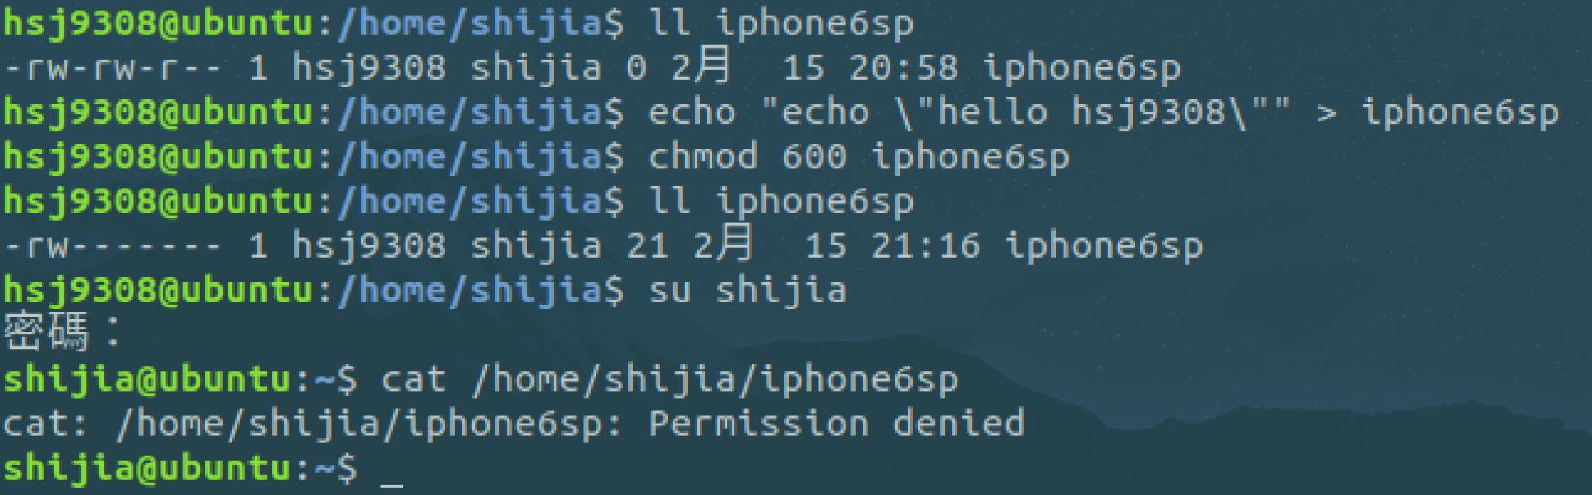Click the 'chmod 600 iphone6sp' command

tap(859, 156)
